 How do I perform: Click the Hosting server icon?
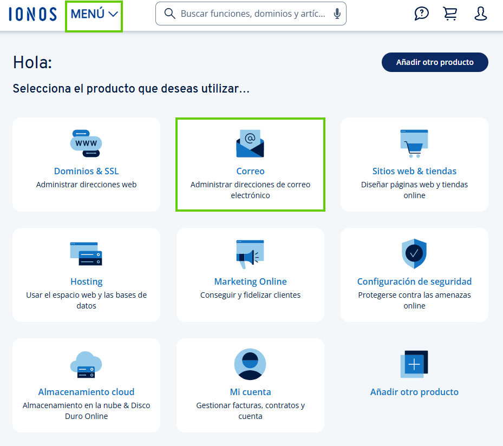point(86,254)
